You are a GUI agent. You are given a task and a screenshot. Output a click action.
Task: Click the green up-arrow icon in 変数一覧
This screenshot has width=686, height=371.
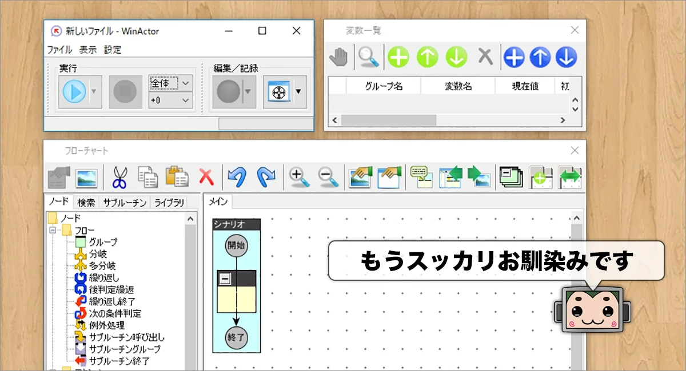pos(427,57)
